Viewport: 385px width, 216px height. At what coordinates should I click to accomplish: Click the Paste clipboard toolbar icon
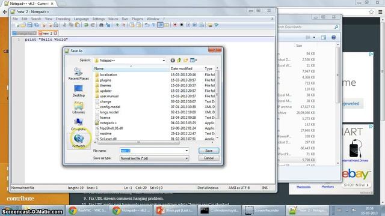[x=78, y=25]
